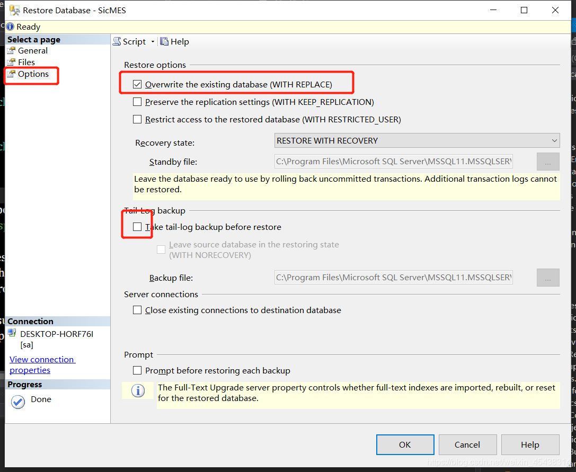Enable Preserve the replication settings

pos(137,102)
